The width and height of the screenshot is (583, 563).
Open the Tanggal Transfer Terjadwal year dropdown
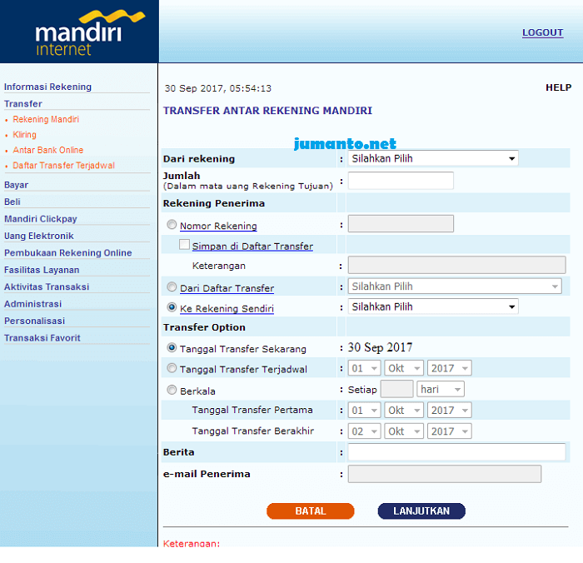(x=449, y=368)
